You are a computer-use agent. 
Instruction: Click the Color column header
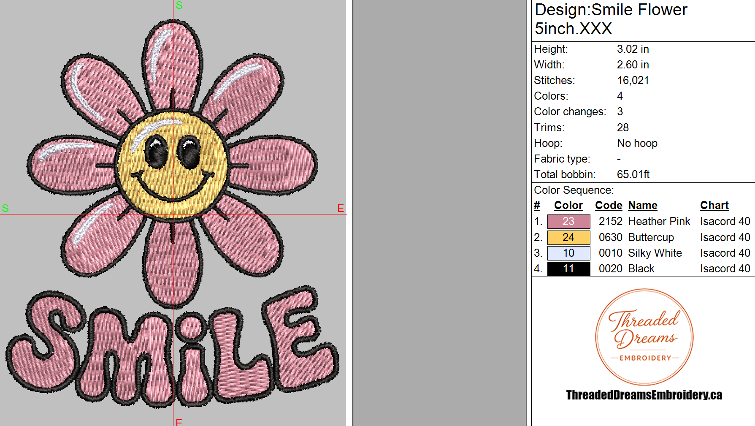click(568, 205)
